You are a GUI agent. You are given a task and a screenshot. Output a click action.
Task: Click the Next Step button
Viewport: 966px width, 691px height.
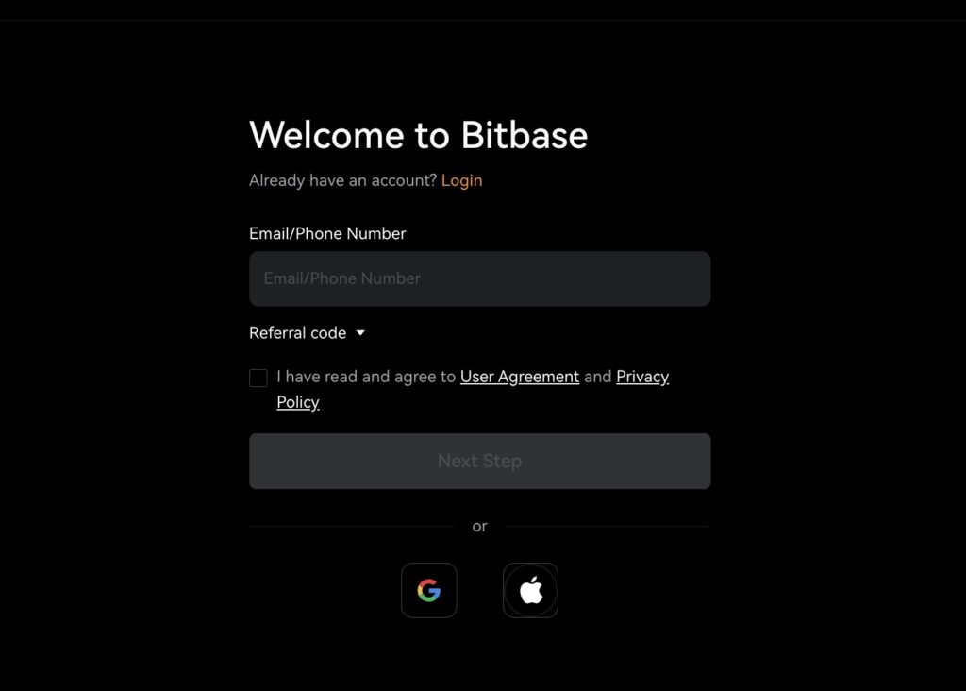480,461
